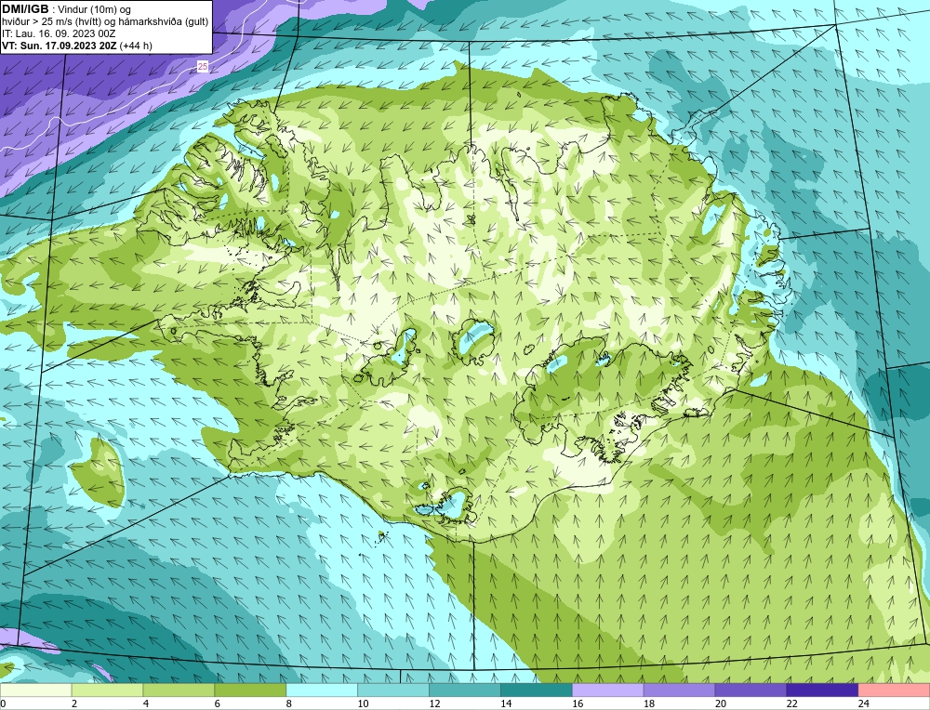Click the light cyan 8–10 m/s legend swatch

322,690
